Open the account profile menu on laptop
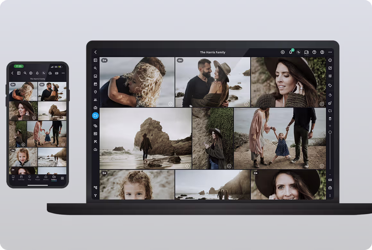The image size is (372, 250). 322,52
